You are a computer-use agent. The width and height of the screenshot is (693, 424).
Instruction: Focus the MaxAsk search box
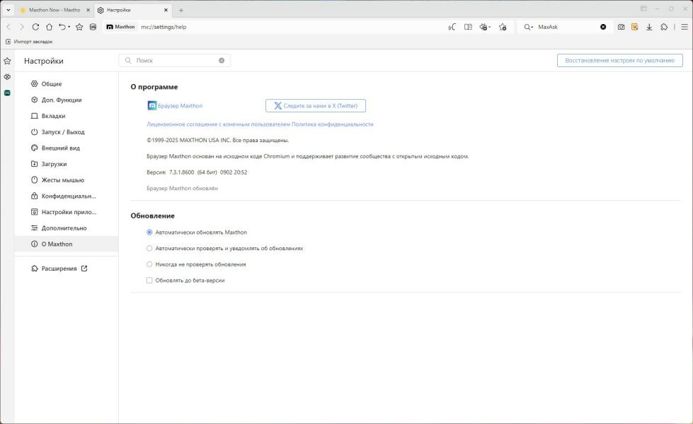[x=566, y=27]
